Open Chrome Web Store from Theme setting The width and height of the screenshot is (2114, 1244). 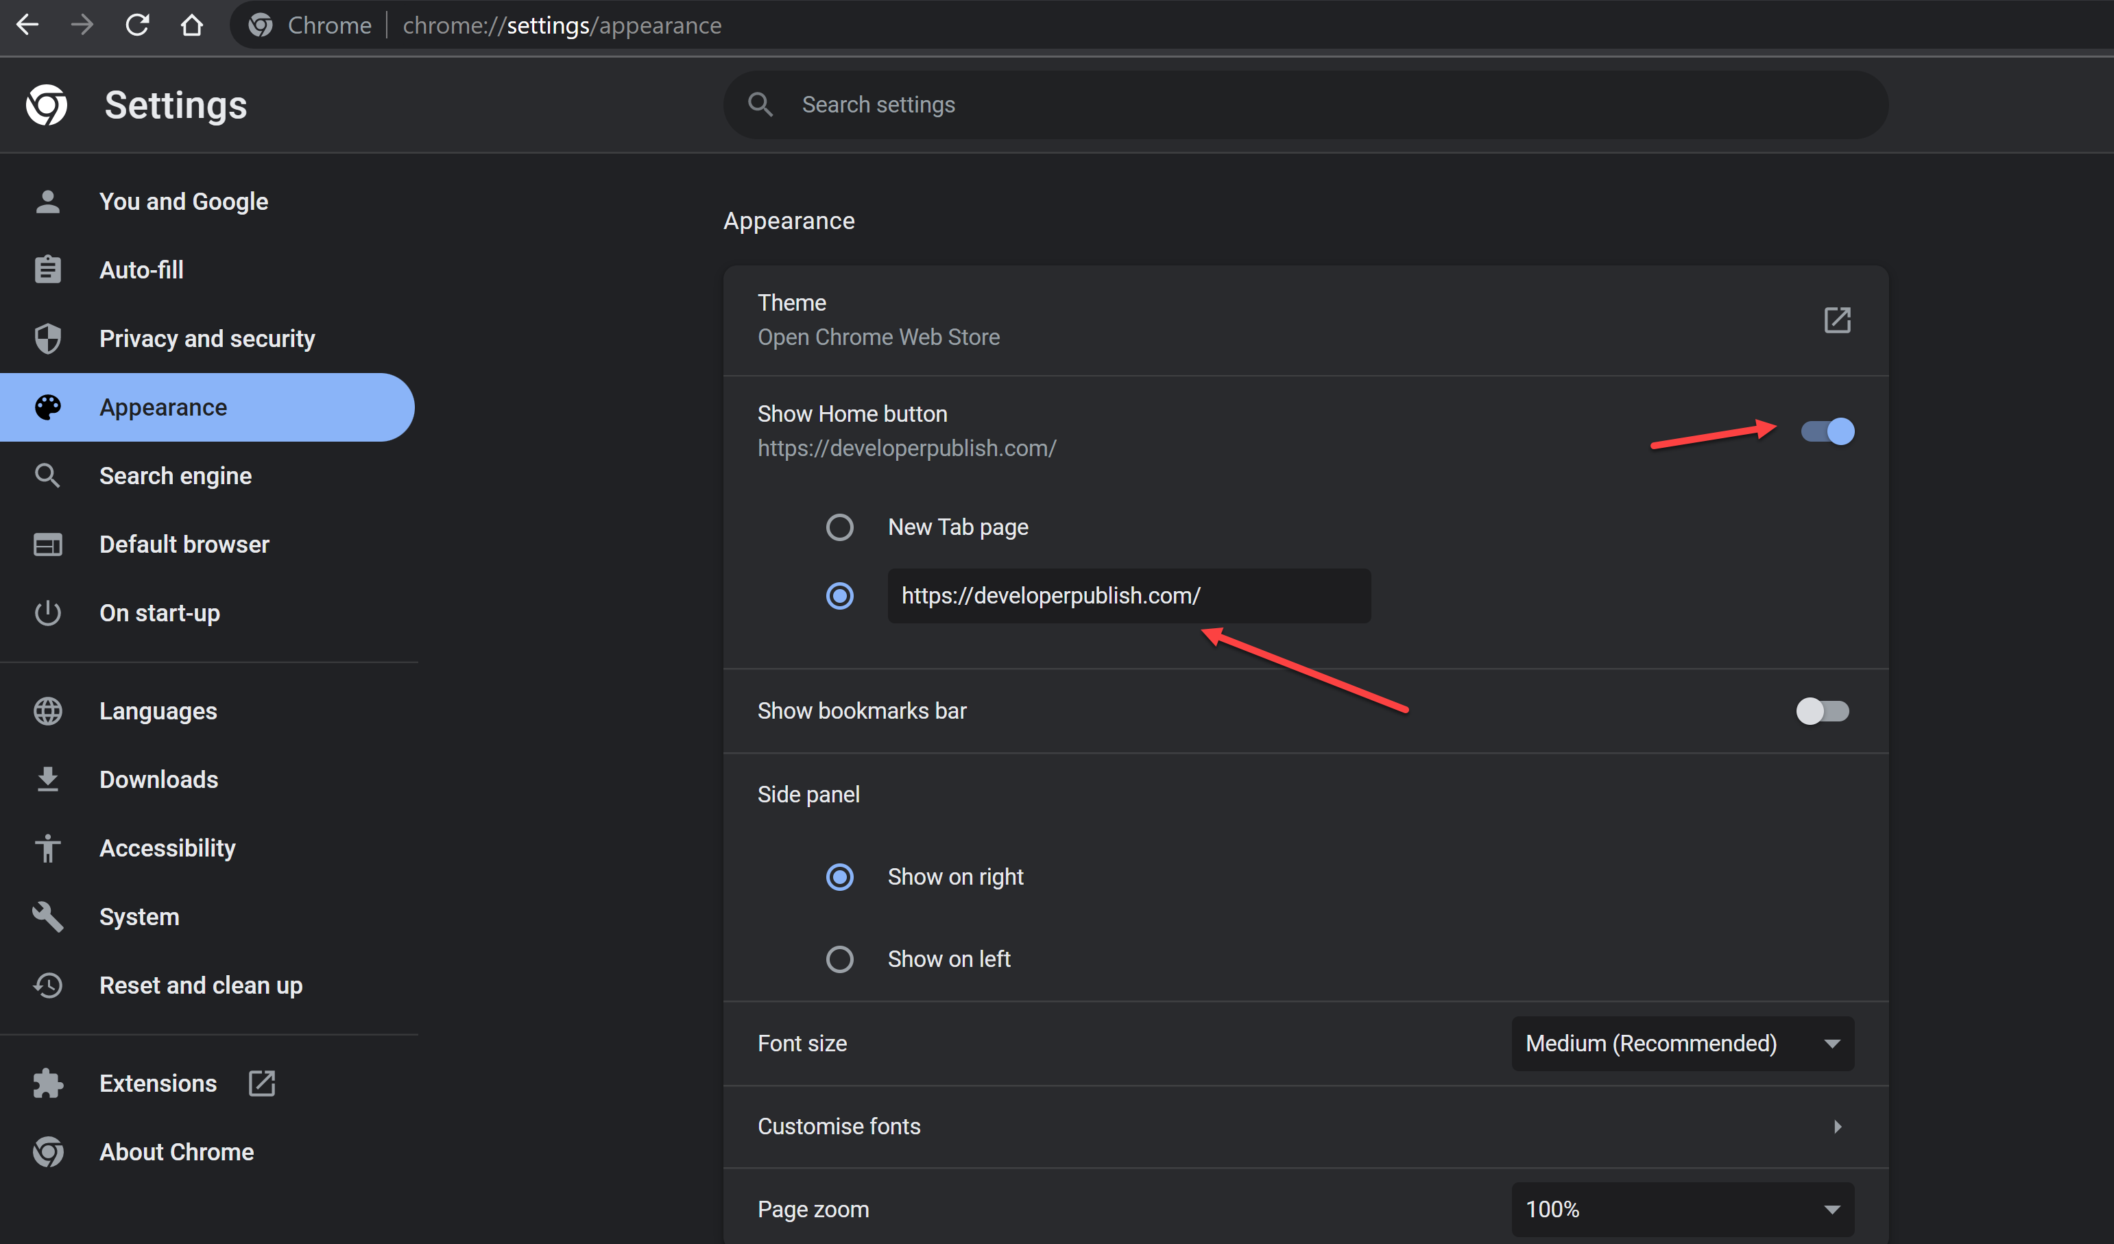coord(878,337)
